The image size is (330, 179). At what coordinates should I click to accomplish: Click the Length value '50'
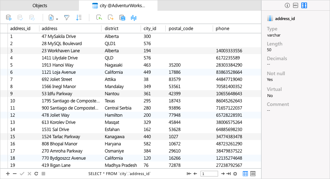click(269, 50)
